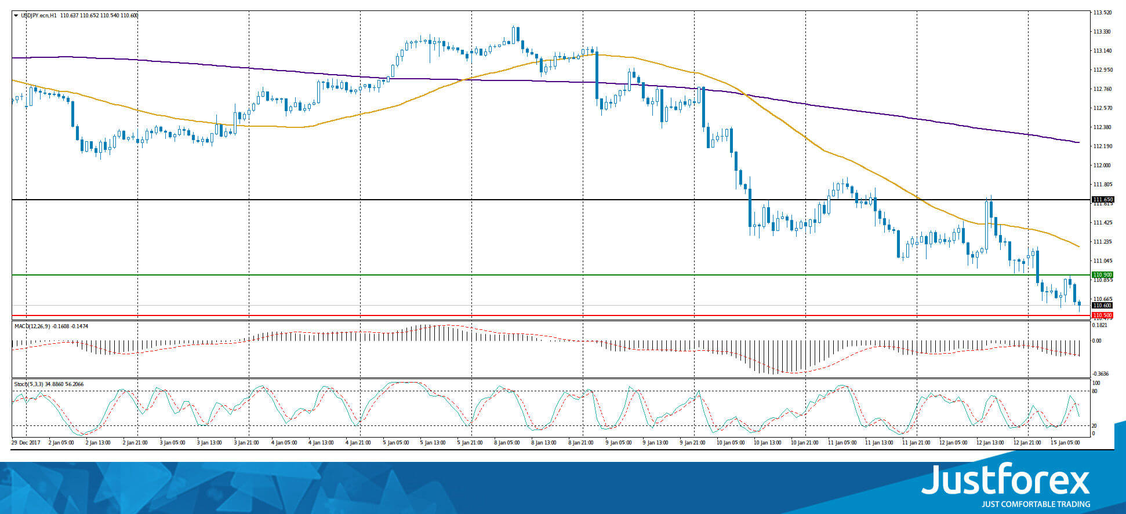
Task: Click the red 110.500 price level tag
Action: pyautogui.click(x=1103, y=315)
